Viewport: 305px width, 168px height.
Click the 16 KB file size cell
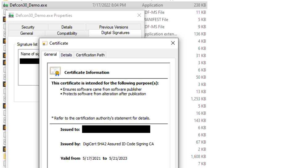tap(201, 113)
